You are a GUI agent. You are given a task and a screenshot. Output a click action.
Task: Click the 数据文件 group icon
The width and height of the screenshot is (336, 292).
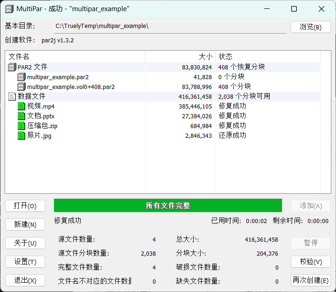point(12,96)
